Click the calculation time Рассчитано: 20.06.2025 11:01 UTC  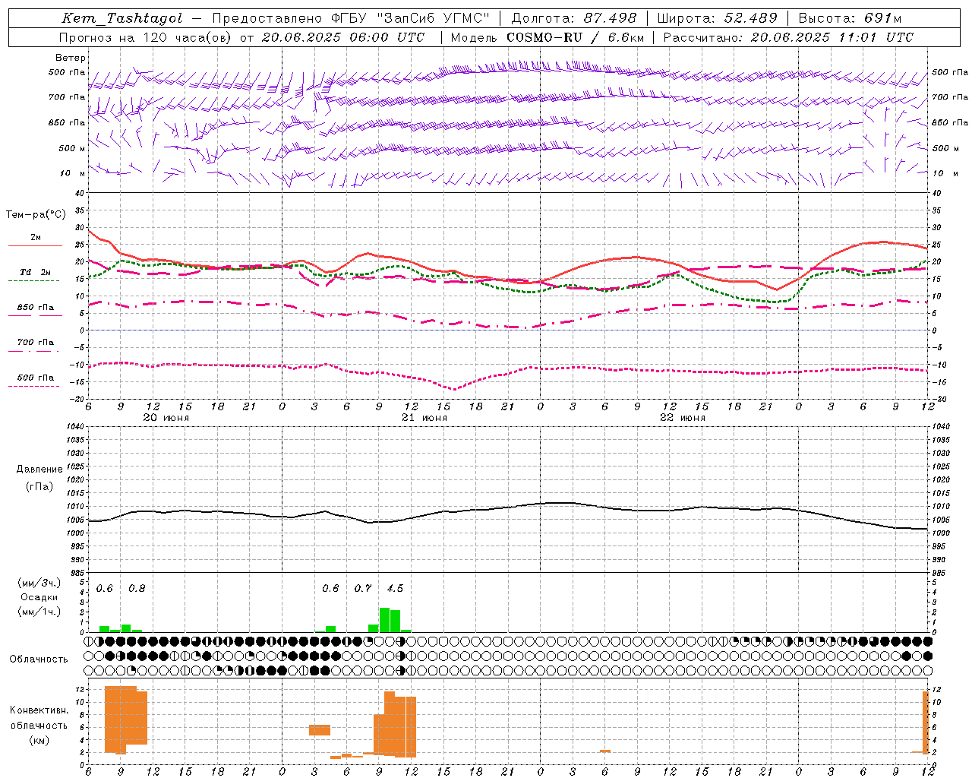(x=788, y=37)
